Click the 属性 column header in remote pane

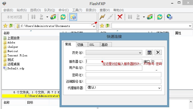(178, 33)
